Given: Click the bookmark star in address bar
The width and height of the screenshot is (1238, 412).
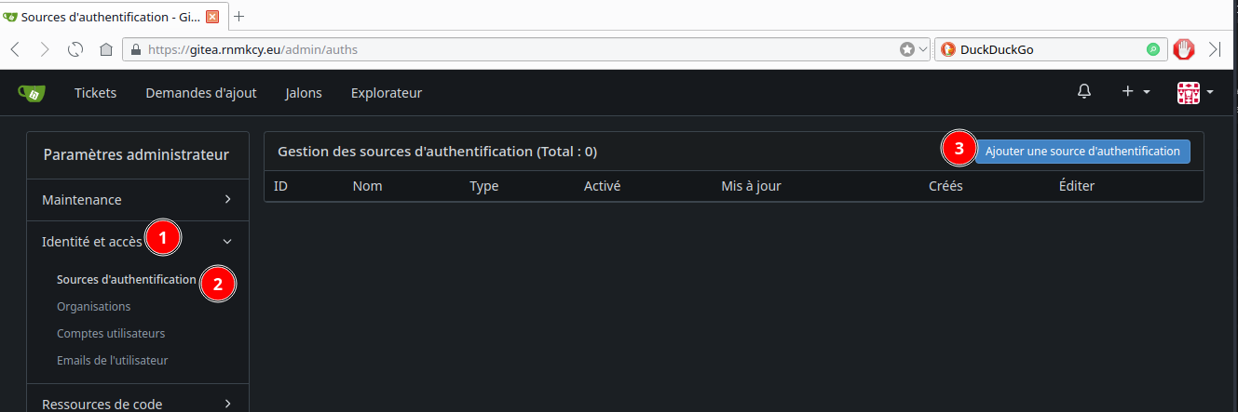Looking at the screenshot, I should pyautogui.click(x=906, y=49).
